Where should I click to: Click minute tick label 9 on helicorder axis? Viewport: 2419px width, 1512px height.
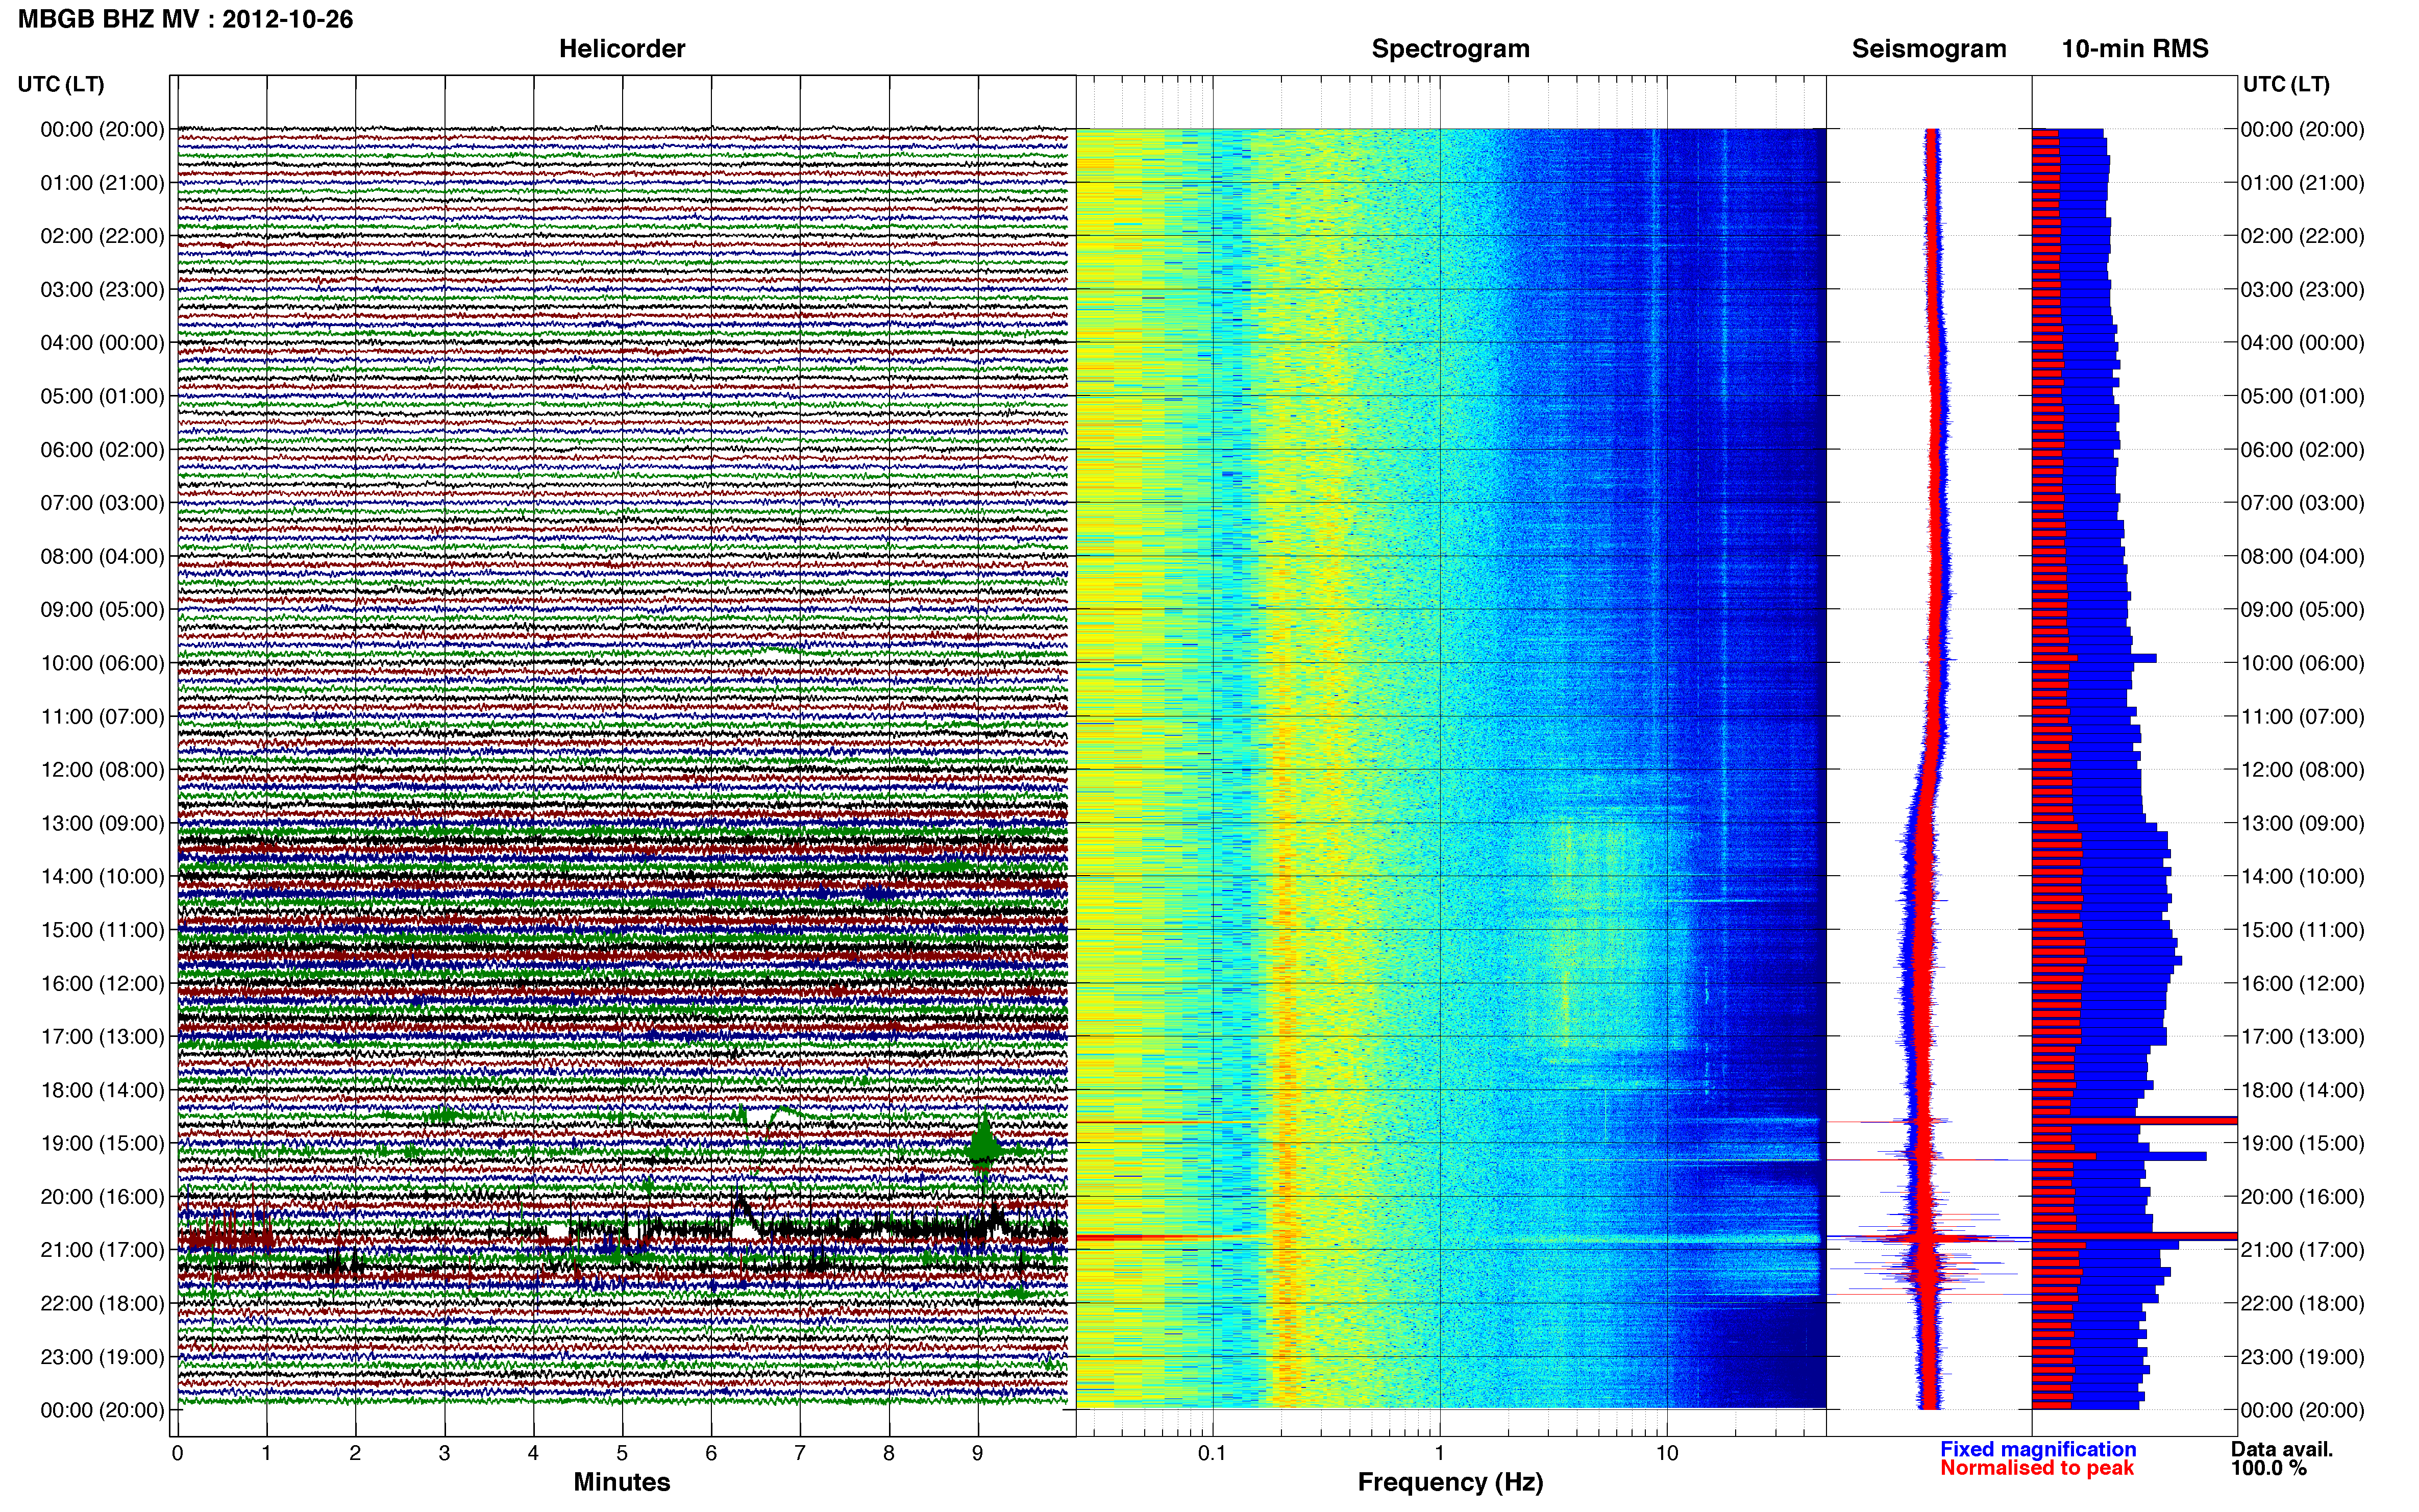[978, 1454]
